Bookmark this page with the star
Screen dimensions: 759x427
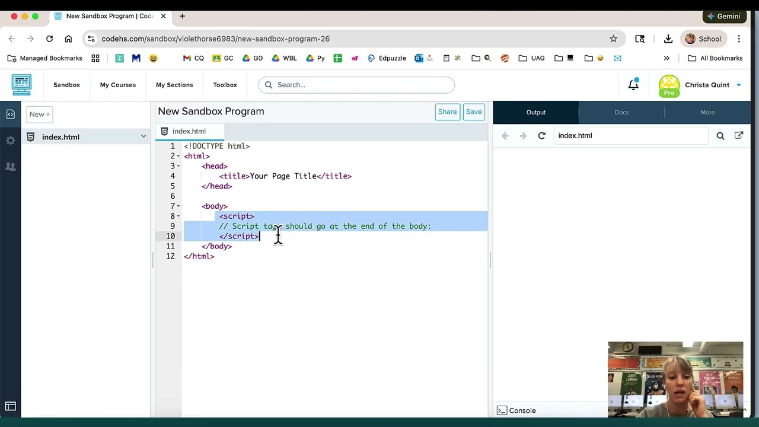pos(613,39)
